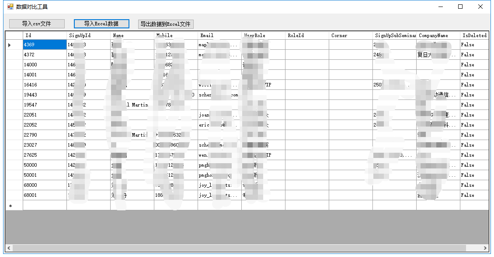494x257 pixels.
Task: Click the horizontal scrollbar thumb
Action: pyautogui.click(x=239, y=248)
